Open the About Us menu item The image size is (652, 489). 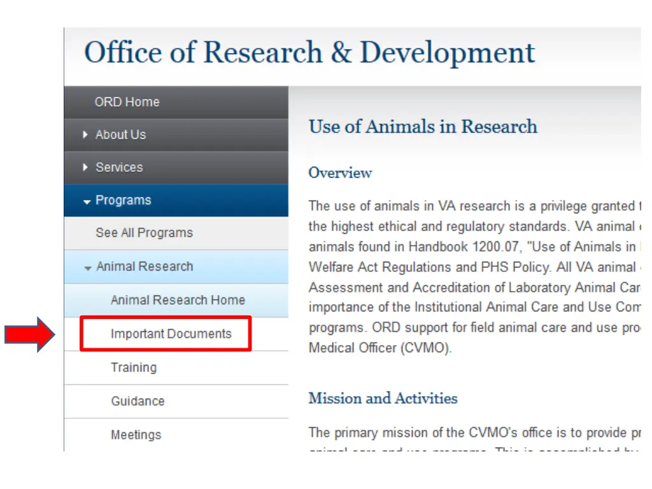tap(120, 135)
